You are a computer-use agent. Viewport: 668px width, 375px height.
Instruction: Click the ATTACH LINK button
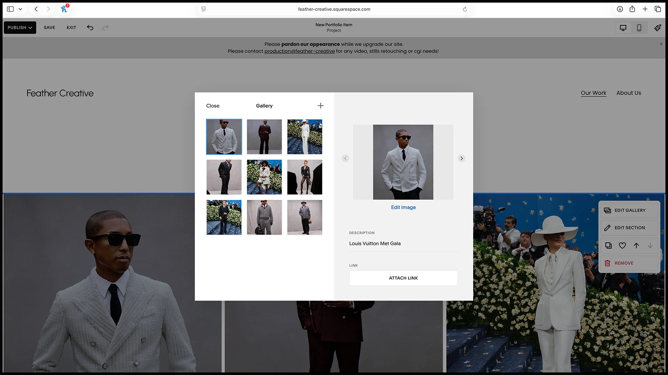[x=403, y=278]
